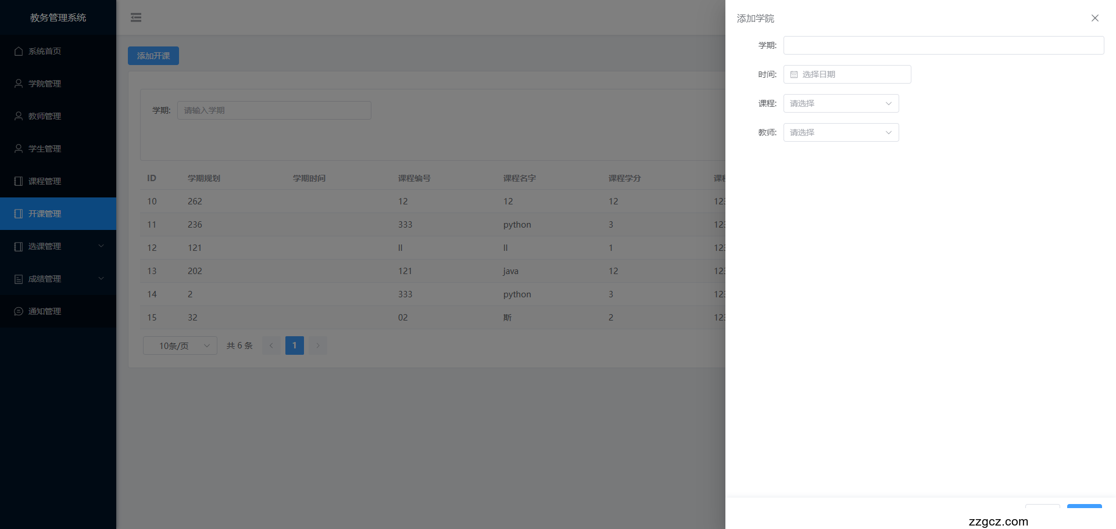Click the calendar icon in 时间 field
This screenshot has height=529, width=1116.
click(x=794, y=74)
